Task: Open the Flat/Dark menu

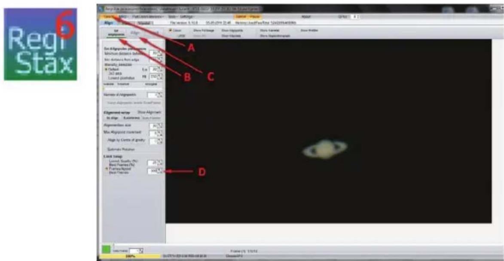Action: 149,16
